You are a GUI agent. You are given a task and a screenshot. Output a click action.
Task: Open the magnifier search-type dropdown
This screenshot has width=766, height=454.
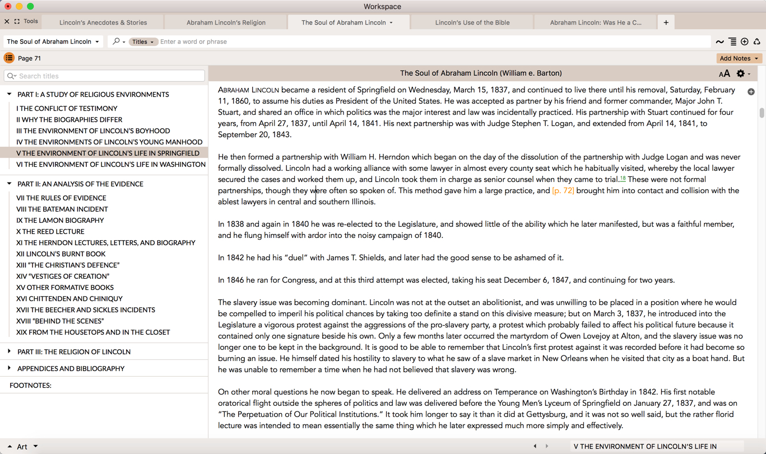click(x=118, y=41)
